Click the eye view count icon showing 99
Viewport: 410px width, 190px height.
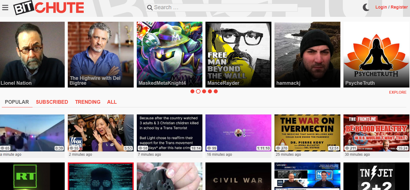[x=209, y=148]
